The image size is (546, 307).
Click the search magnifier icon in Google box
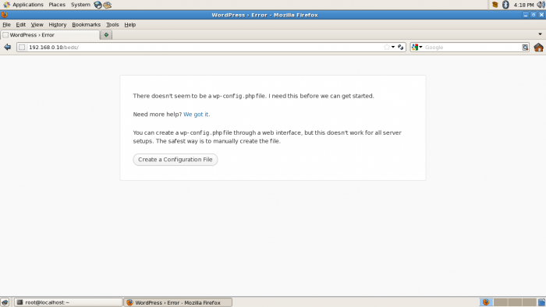525,48
